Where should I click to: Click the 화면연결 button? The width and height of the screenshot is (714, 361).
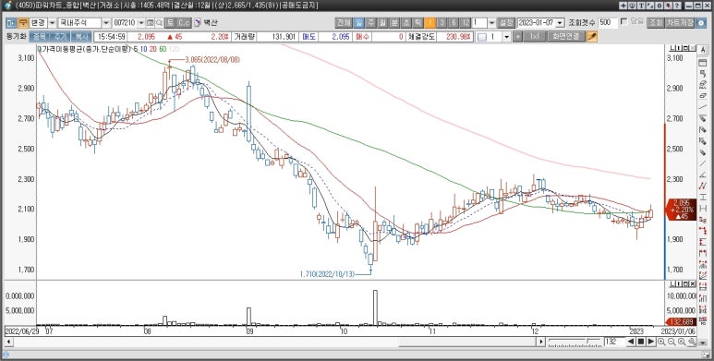(566, 37)
